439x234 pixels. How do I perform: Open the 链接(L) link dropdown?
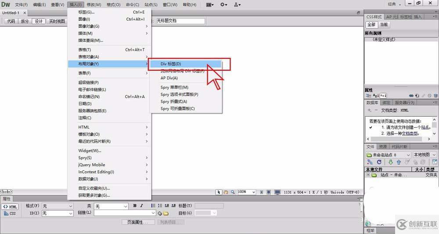tap(125, 213)
